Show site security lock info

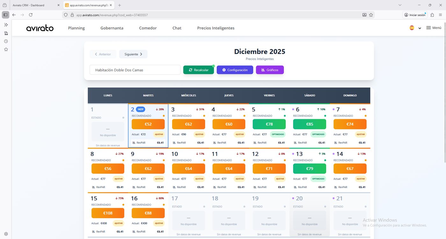(72, 15)
